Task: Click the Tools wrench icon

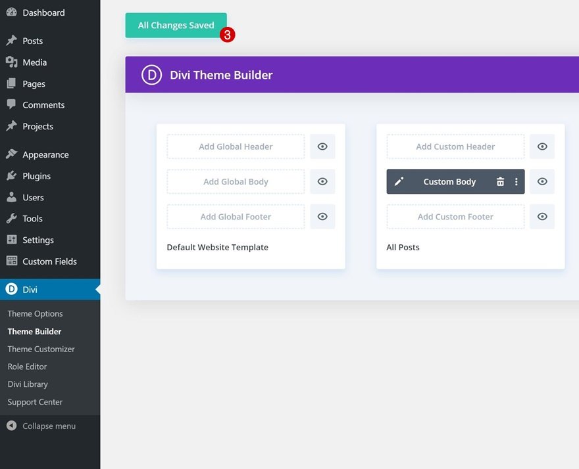Action: pyautogui.click(x=11, y=218)
